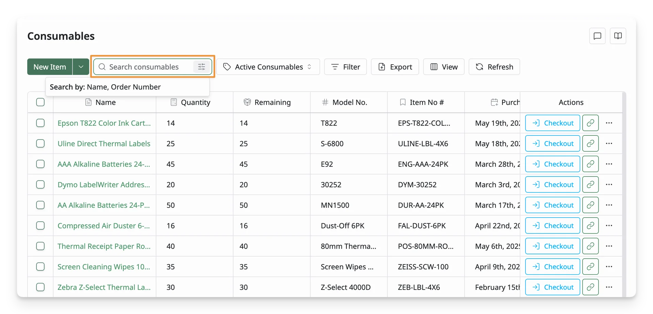Open more actions for Dymo LabelWriter row
Screen dimensions: 653x314
click(x=609, y=185)
